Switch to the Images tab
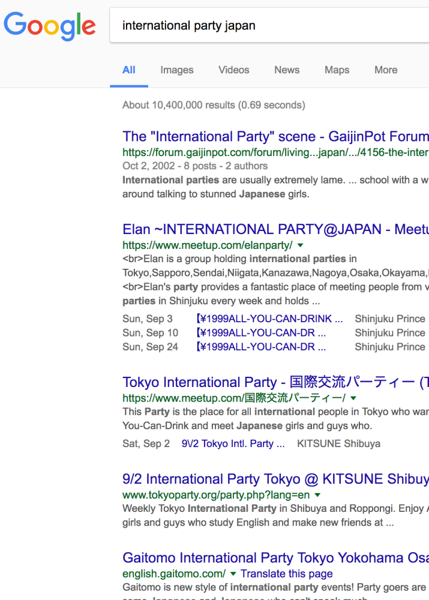The width and height of the screenshot is (429, 600). pos(177,70)
